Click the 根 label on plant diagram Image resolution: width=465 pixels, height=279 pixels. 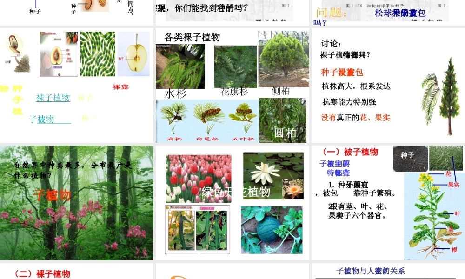454,250
